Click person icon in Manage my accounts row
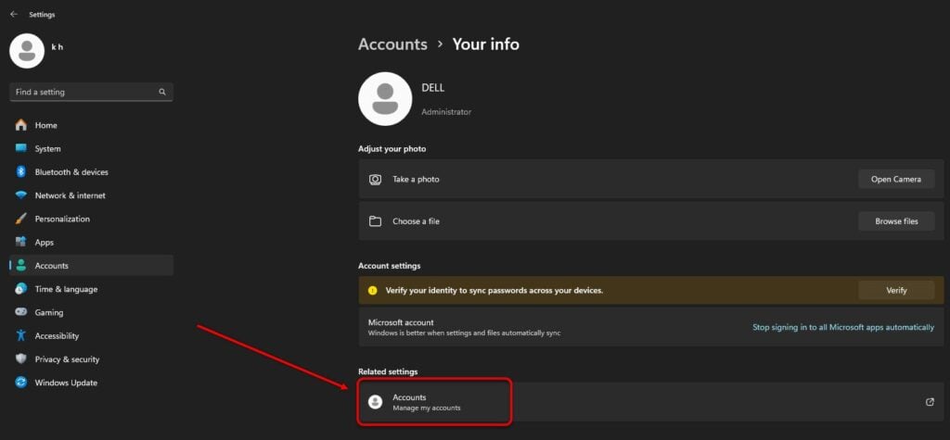 [376, 402]
